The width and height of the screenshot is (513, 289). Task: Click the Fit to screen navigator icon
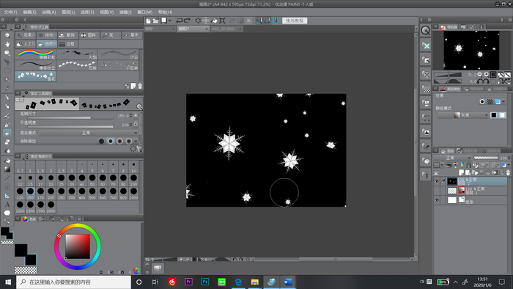pos(493,75)
